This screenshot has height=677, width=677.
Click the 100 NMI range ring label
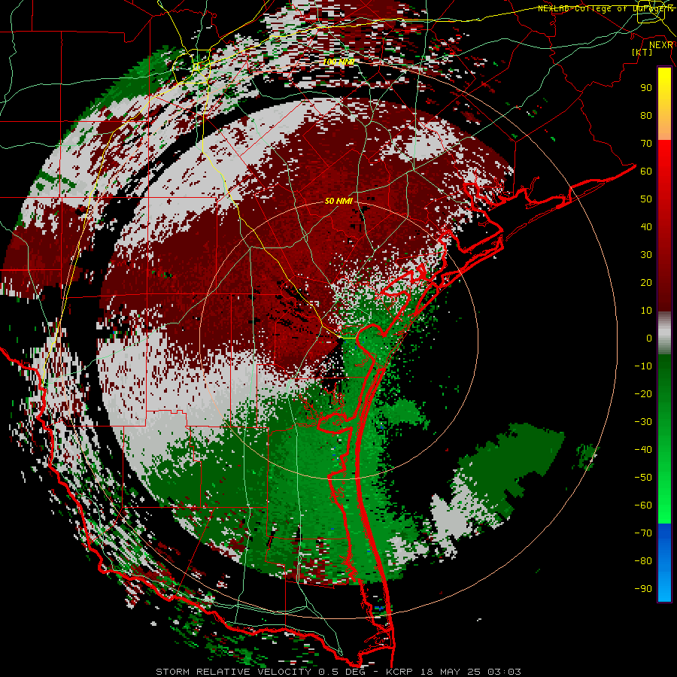[339, 62]
